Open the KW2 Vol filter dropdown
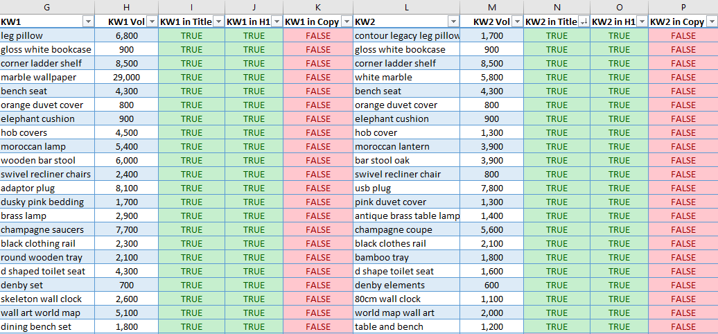Screen dimensions: 718x334 click(x=517, y=21)
